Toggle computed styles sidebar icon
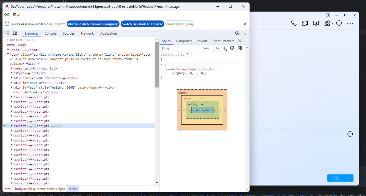 (x=240, y=48)
